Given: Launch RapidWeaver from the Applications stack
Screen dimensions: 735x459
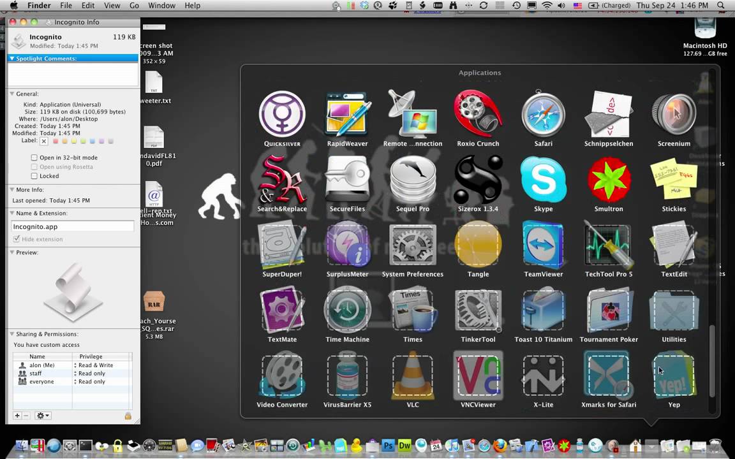Looking at the screenshot, I should [x=347, y=114].
